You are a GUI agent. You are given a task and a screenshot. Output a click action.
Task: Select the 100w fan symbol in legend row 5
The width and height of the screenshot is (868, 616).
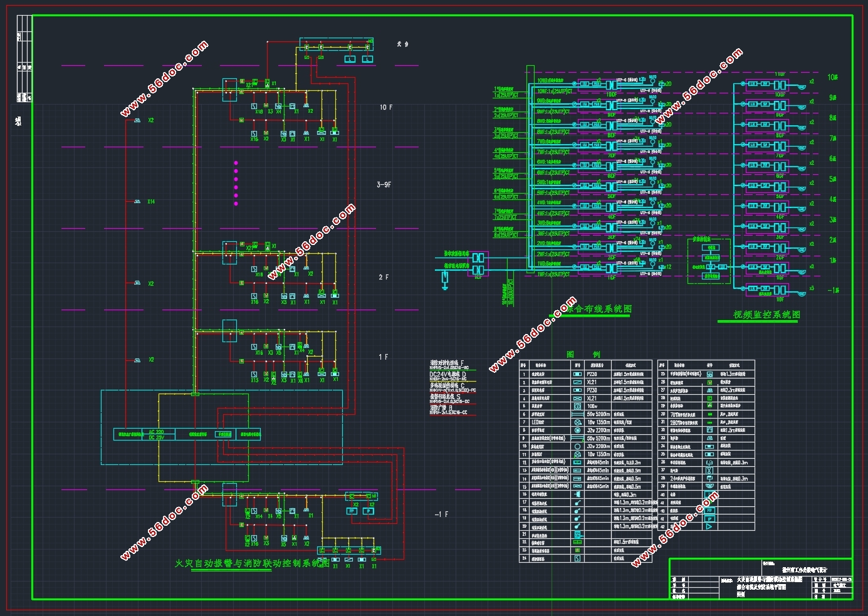click(577, 406)
